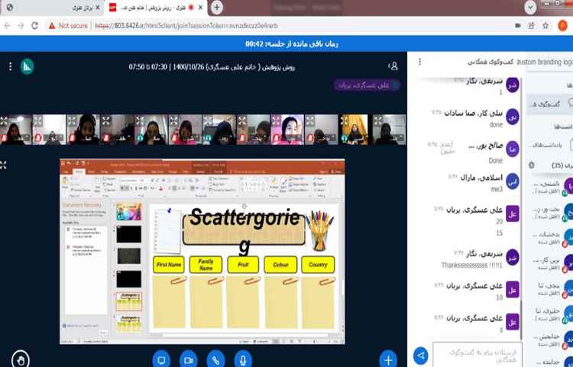The width and height of the screenshot is (573, 367).
Task: Click the Scattergories title on shared slide
Action: (244, 229)
